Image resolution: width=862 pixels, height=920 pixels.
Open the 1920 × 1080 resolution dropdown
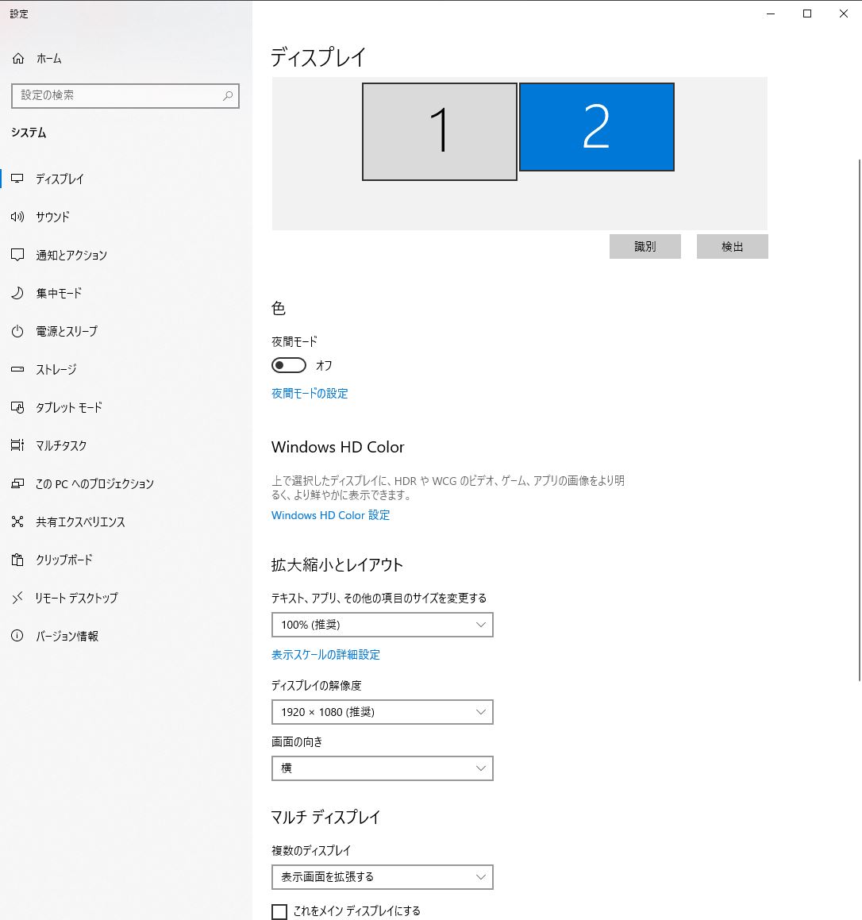click(382, 712)
